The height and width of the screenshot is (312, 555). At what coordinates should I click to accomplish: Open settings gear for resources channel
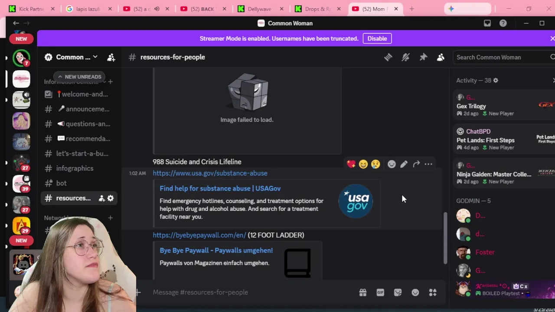pos(111,198)
